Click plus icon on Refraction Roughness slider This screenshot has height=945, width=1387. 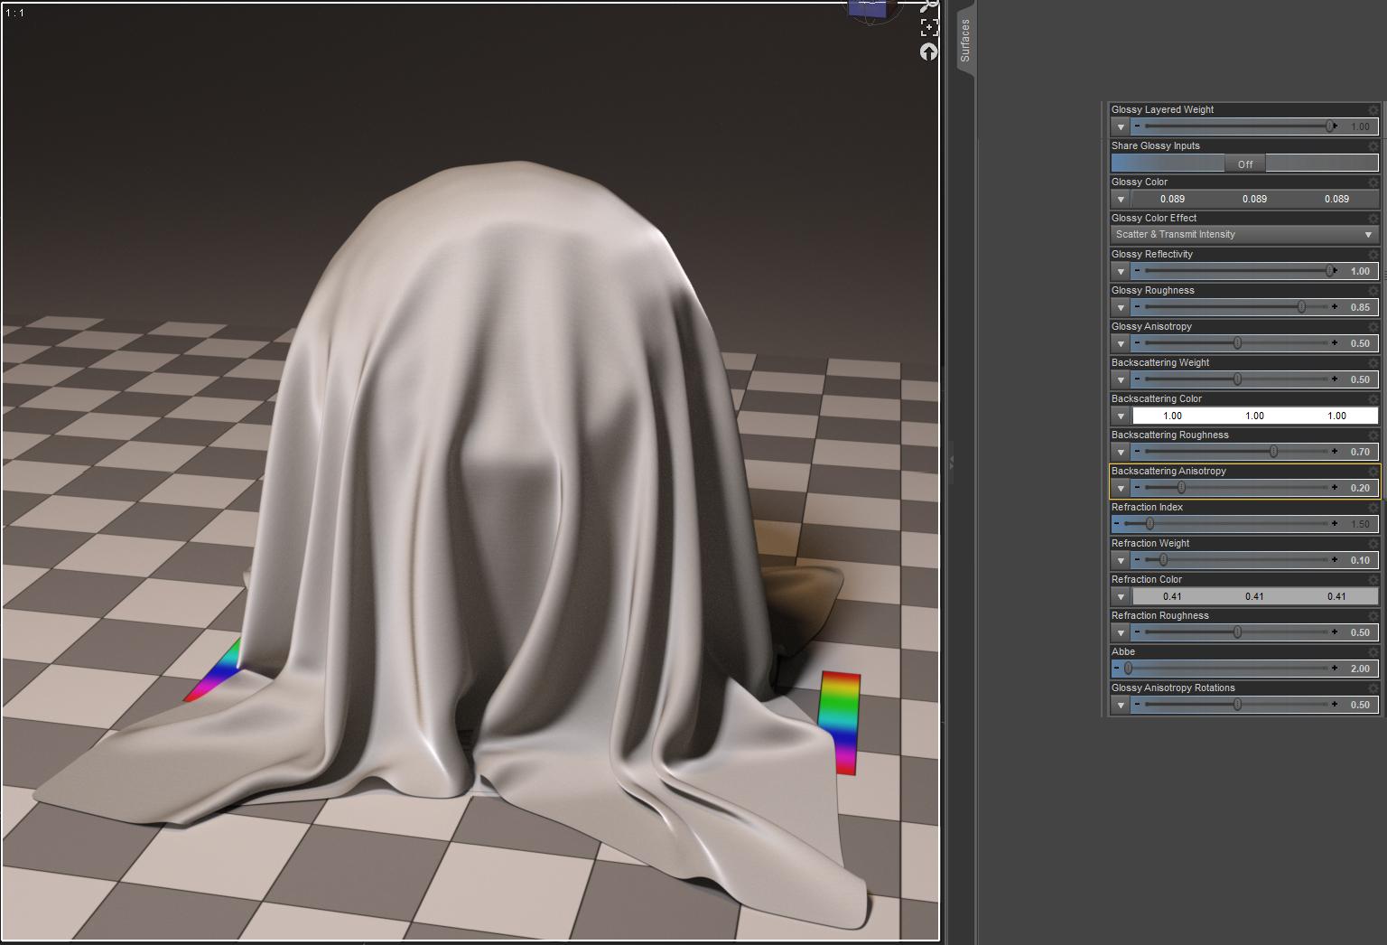pos(1335,632)
